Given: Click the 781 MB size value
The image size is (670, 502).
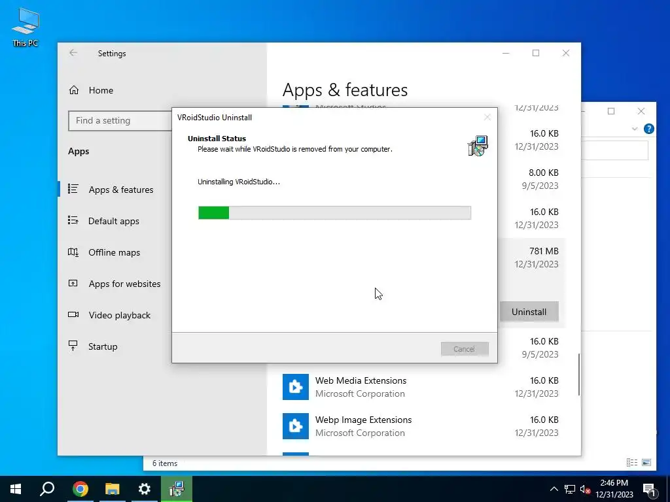Looking at the screenshot, I should 544,251.
